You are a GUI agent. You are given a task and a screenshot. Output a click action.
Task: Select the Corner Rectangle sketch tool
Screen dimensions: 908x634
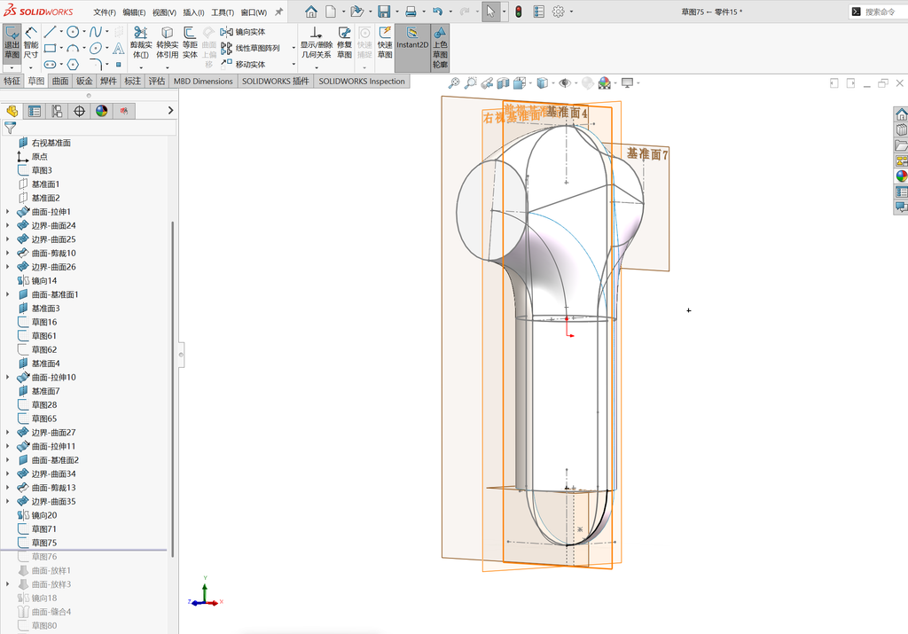point(51,48)
